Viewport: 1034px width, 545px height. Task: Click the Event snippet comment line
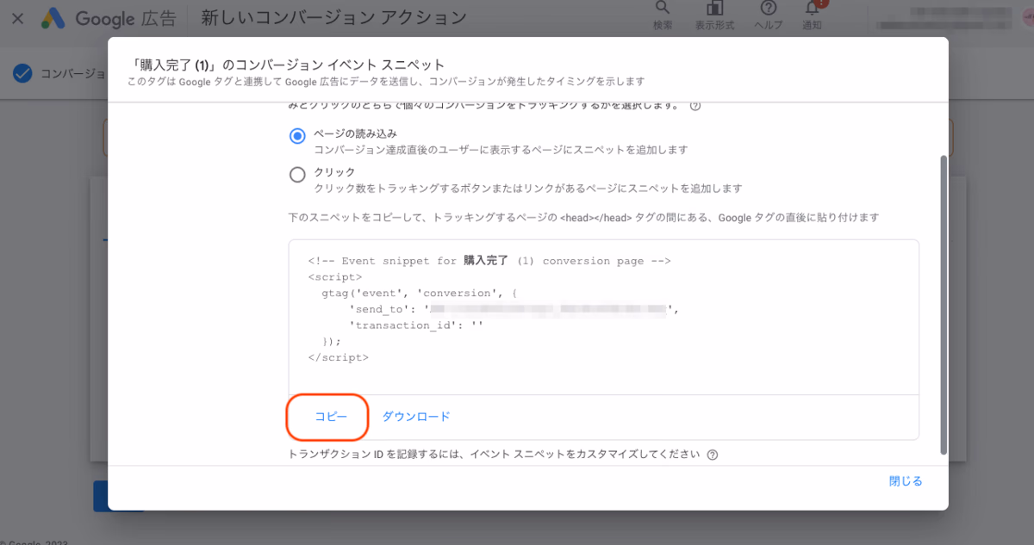(x=489, y=261)
